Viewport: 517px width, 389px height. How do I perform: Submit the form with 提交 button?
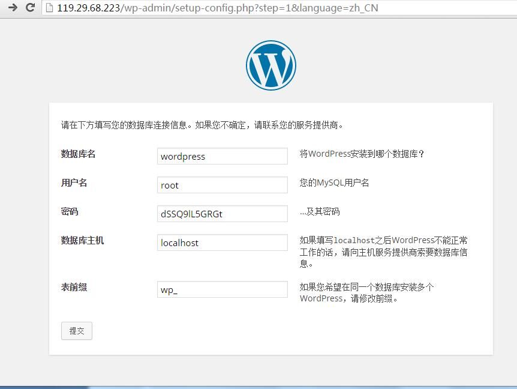77,331
